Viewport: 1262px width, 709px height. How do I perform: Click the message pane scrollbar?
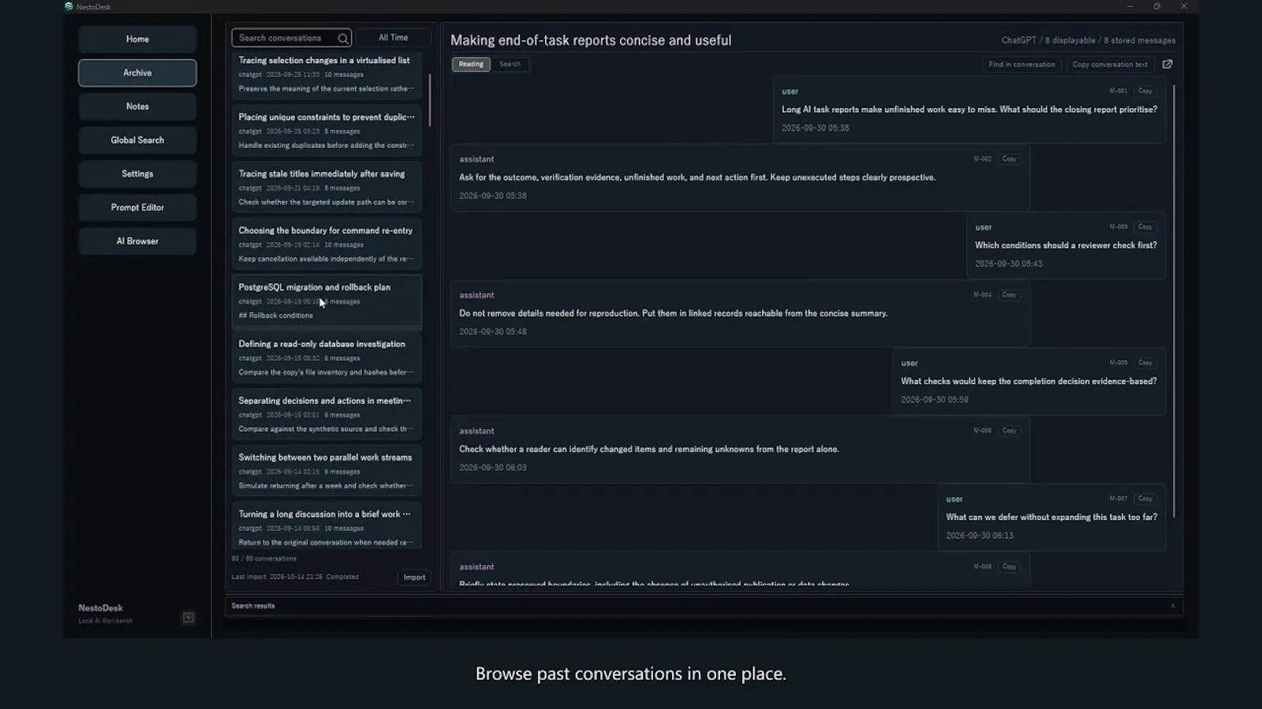tap(1174, 301)
